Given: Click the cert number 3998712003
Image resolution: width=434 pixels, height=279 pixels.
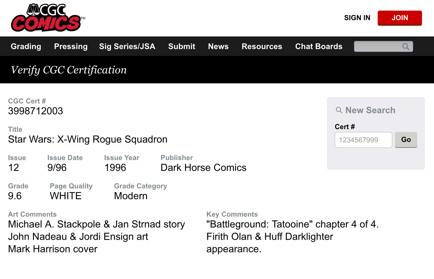Looking at the screenshot, I should pyautogui.click(x=35, y=111).
